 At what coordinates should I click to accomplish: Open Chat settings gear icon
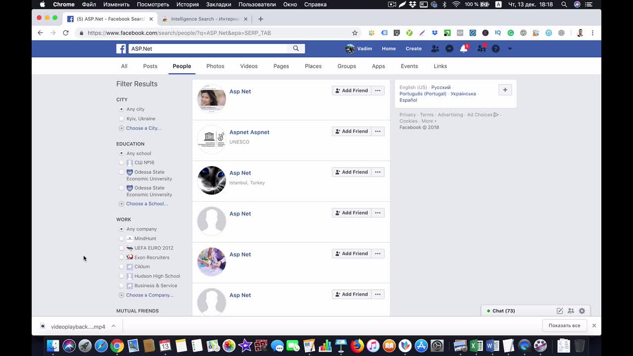point(582,311)
